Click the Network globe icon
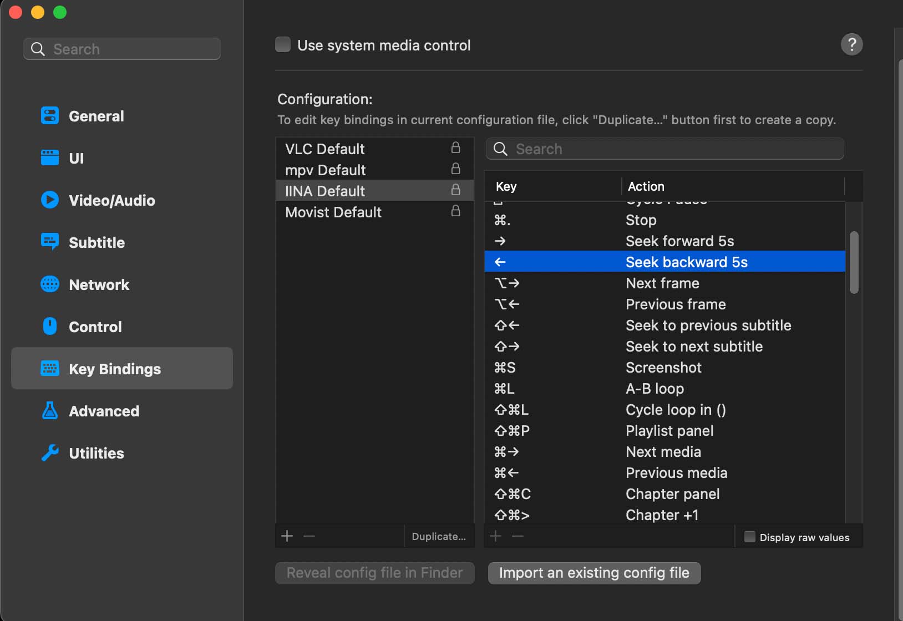 tap(50, 284)
